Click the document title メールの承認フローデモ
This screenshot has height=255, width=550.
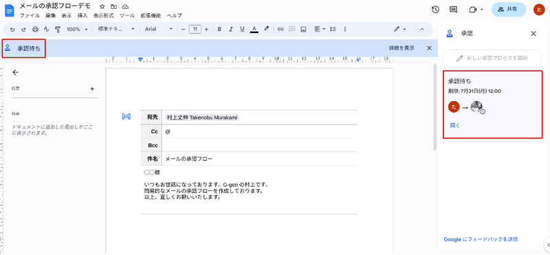pos(55,6)
